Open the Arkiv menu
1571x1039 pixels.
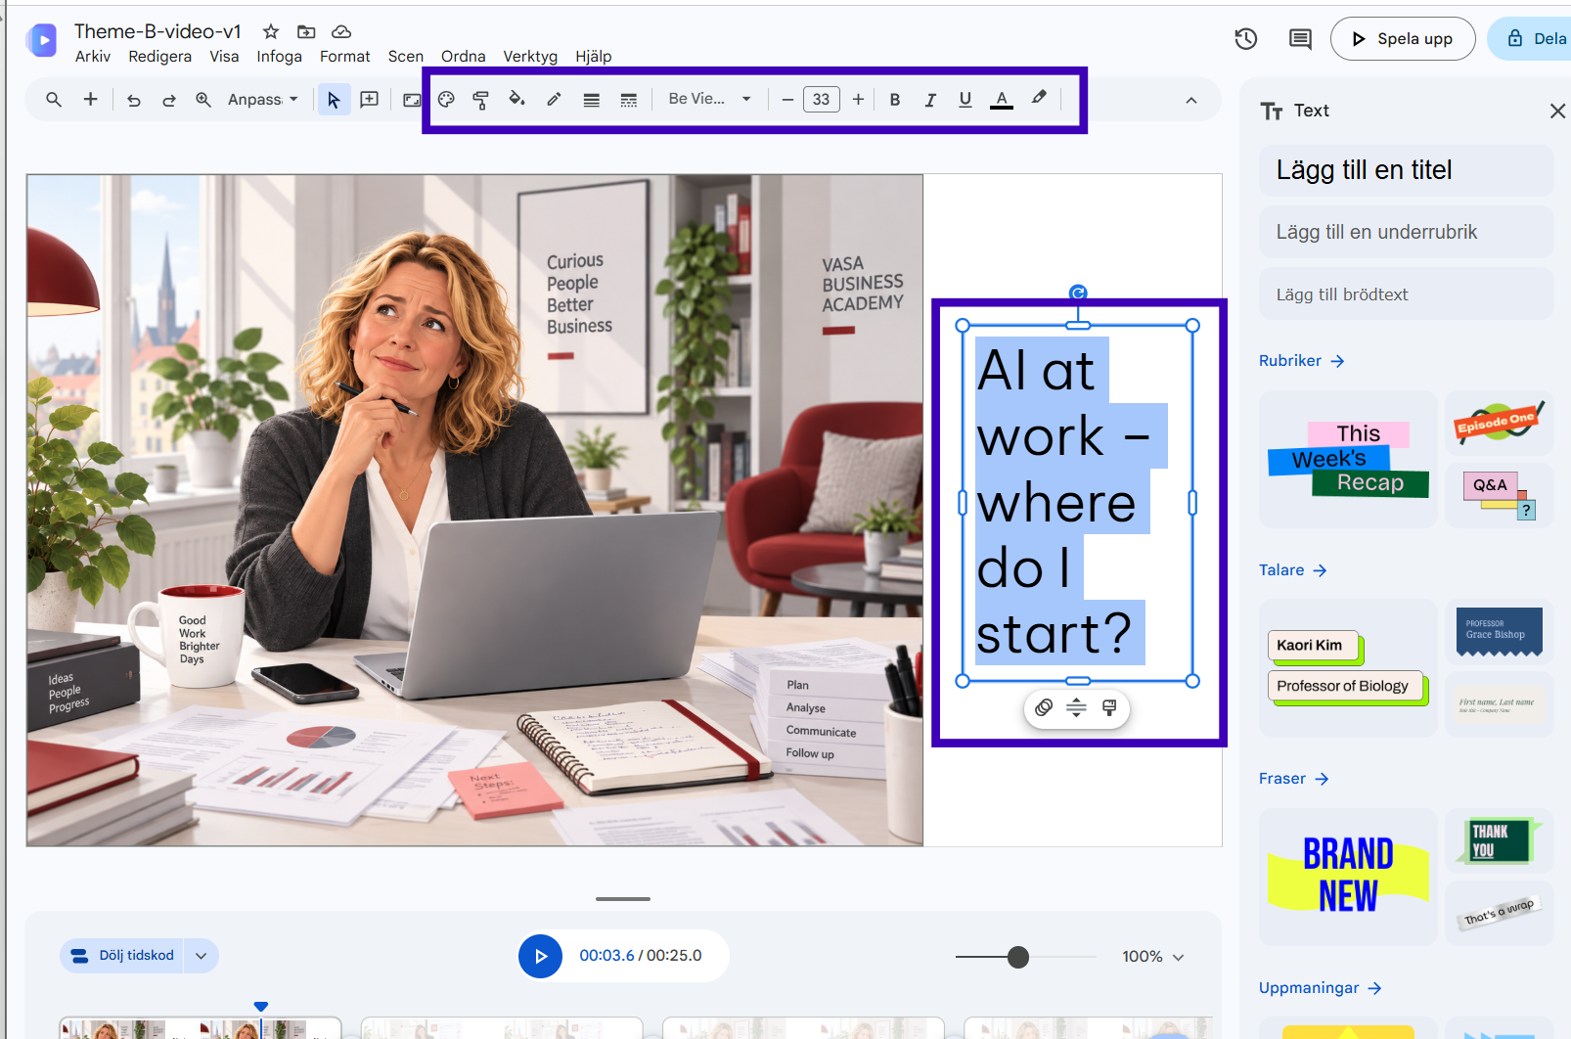(x=93, y=57)
